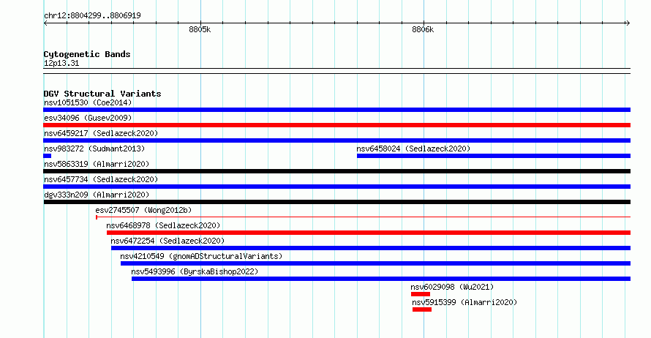This screenshot has width=651, height=338.
Task: Click the chr12:8804299..8806919 coordinates text
Action: (x=92, y=15)
